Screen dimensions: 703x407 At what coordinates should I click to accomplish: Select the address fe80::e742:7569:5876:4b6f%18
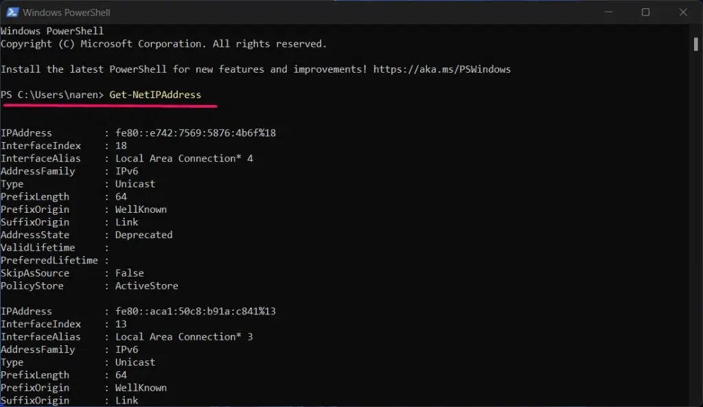196,132
